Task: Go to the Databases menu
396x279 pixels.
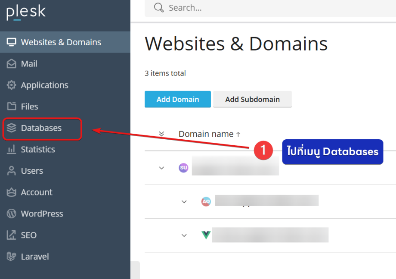Action: pyautogui.click(x=65, y=128)
